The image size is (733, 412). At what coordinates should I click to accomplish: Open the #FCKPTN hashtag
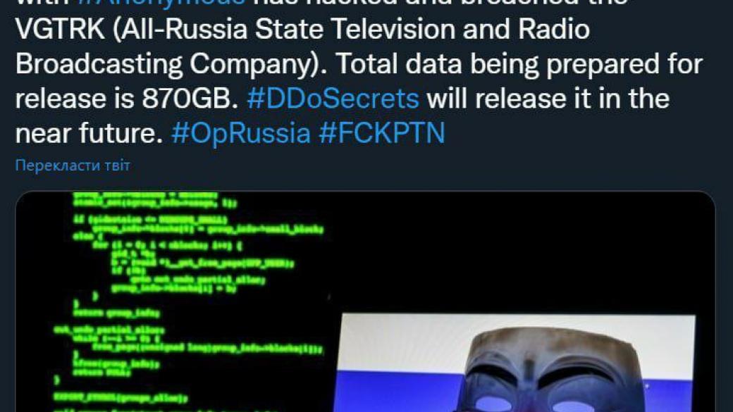pyautogui.click(x=382, y=133)
